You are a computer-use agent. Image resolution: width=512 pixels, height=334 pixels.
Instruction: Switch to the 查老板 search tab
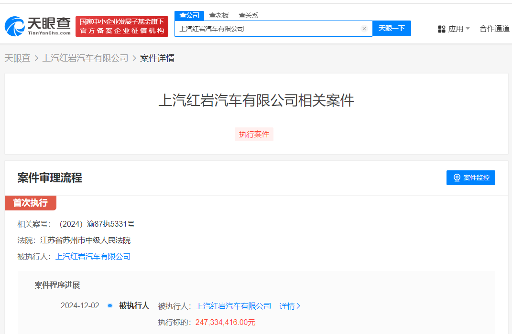point(219,15)
